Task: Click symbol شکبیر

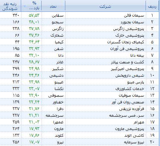Action: [x=58, y=69]
